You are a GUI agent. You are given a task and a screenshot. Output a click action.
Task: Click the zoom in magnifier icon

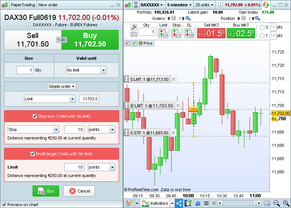pos(286,203)
